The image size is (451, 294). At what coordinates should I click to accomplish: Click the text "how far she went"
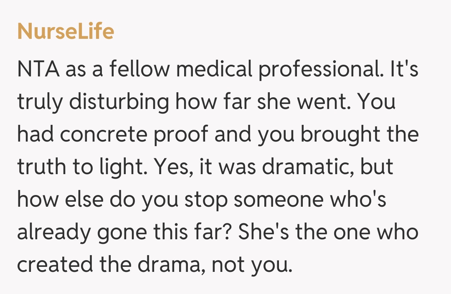point(261,102)
